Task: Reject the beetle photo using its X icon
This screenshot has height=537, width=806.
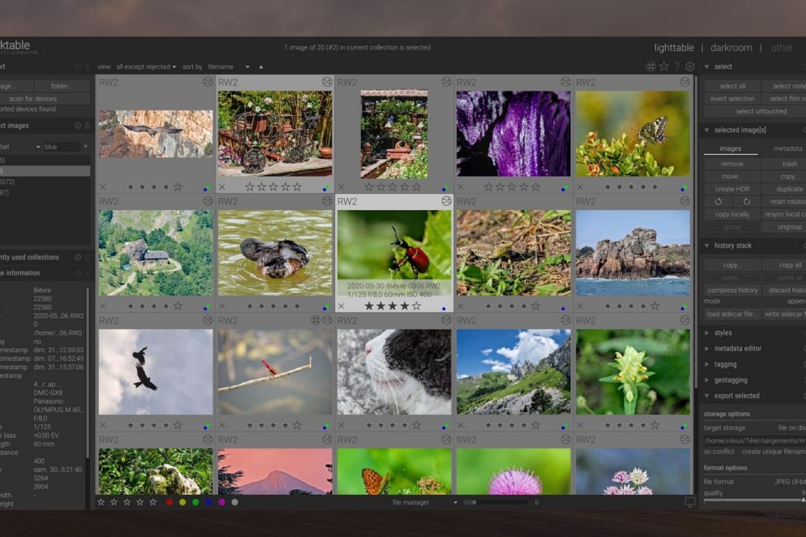Action: pyautogui.click(x=341, y=306)
